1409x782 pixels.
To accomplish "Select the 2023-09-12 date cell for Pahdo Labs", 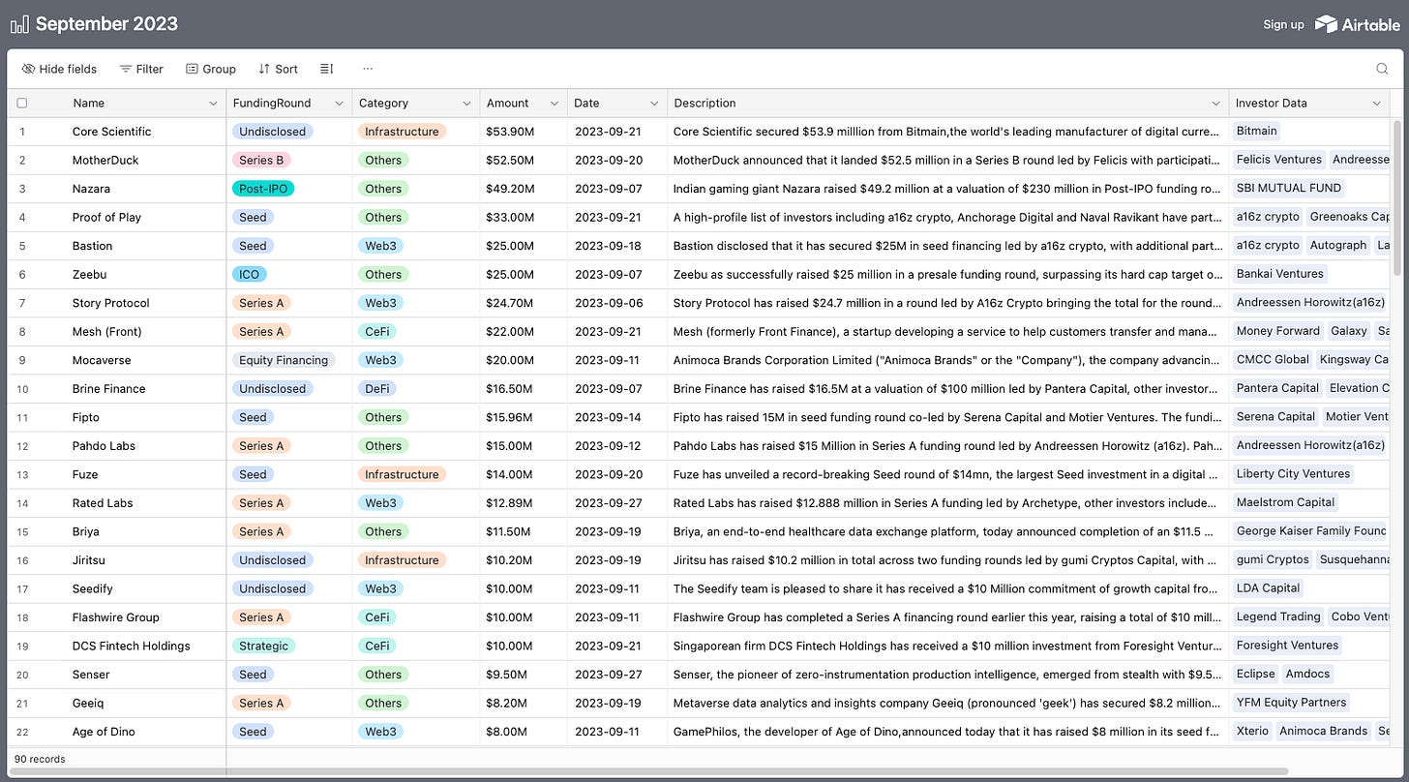I will click(617, 446).
